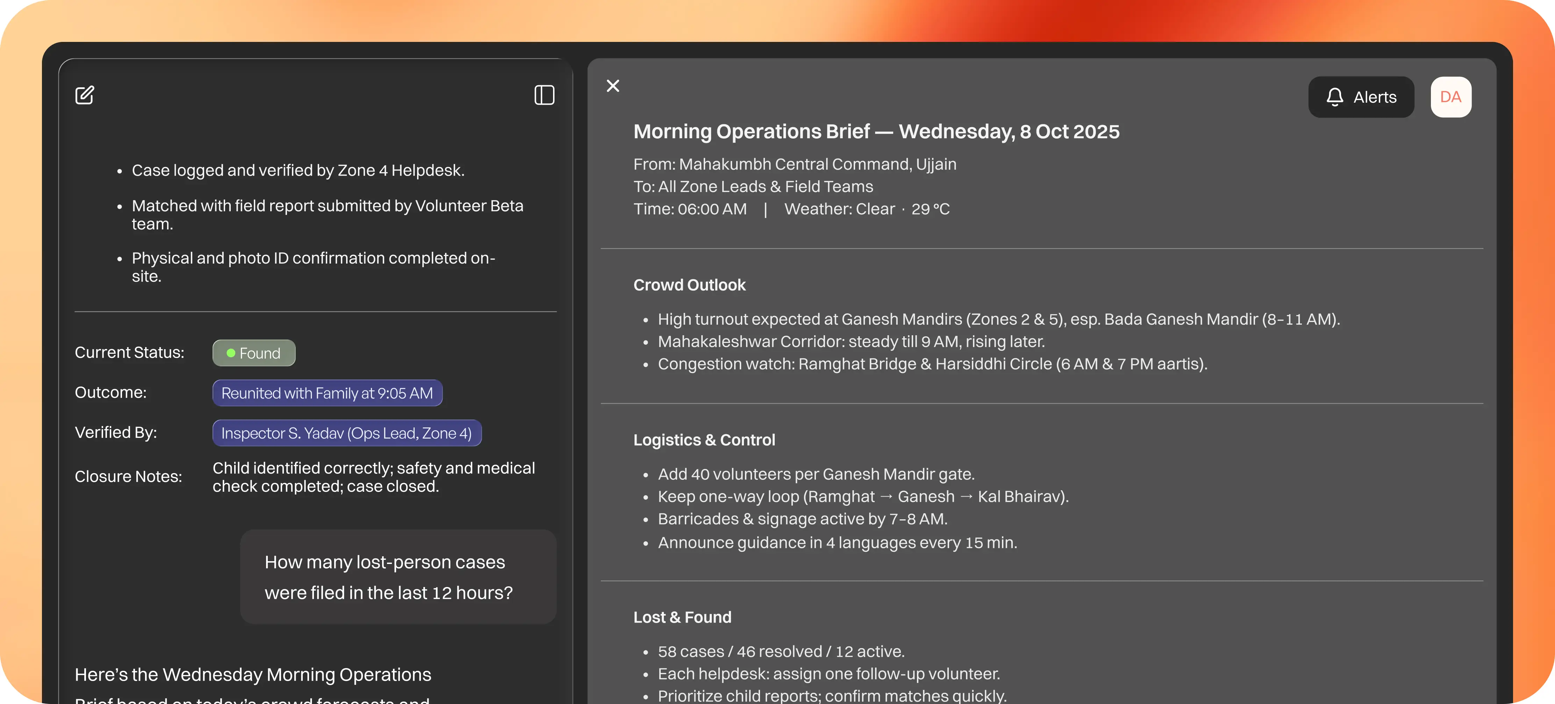Click 'Time: 06:00 AM' text
This screenshot has height=704, width=1555.
(x=689, y=209)
